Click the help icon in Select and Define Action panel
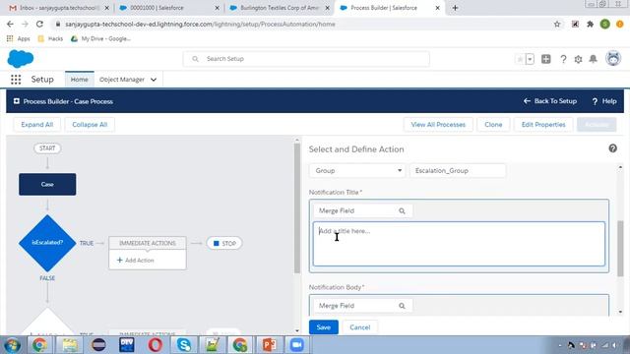The image size is (630, 354). [612, 148]
